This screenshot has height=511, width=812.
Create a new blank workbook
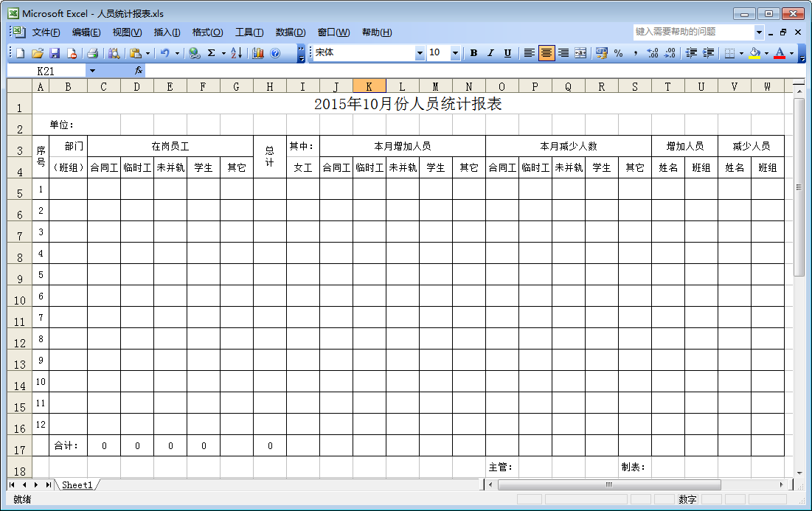pyautogui.click(x=20, y=53)
